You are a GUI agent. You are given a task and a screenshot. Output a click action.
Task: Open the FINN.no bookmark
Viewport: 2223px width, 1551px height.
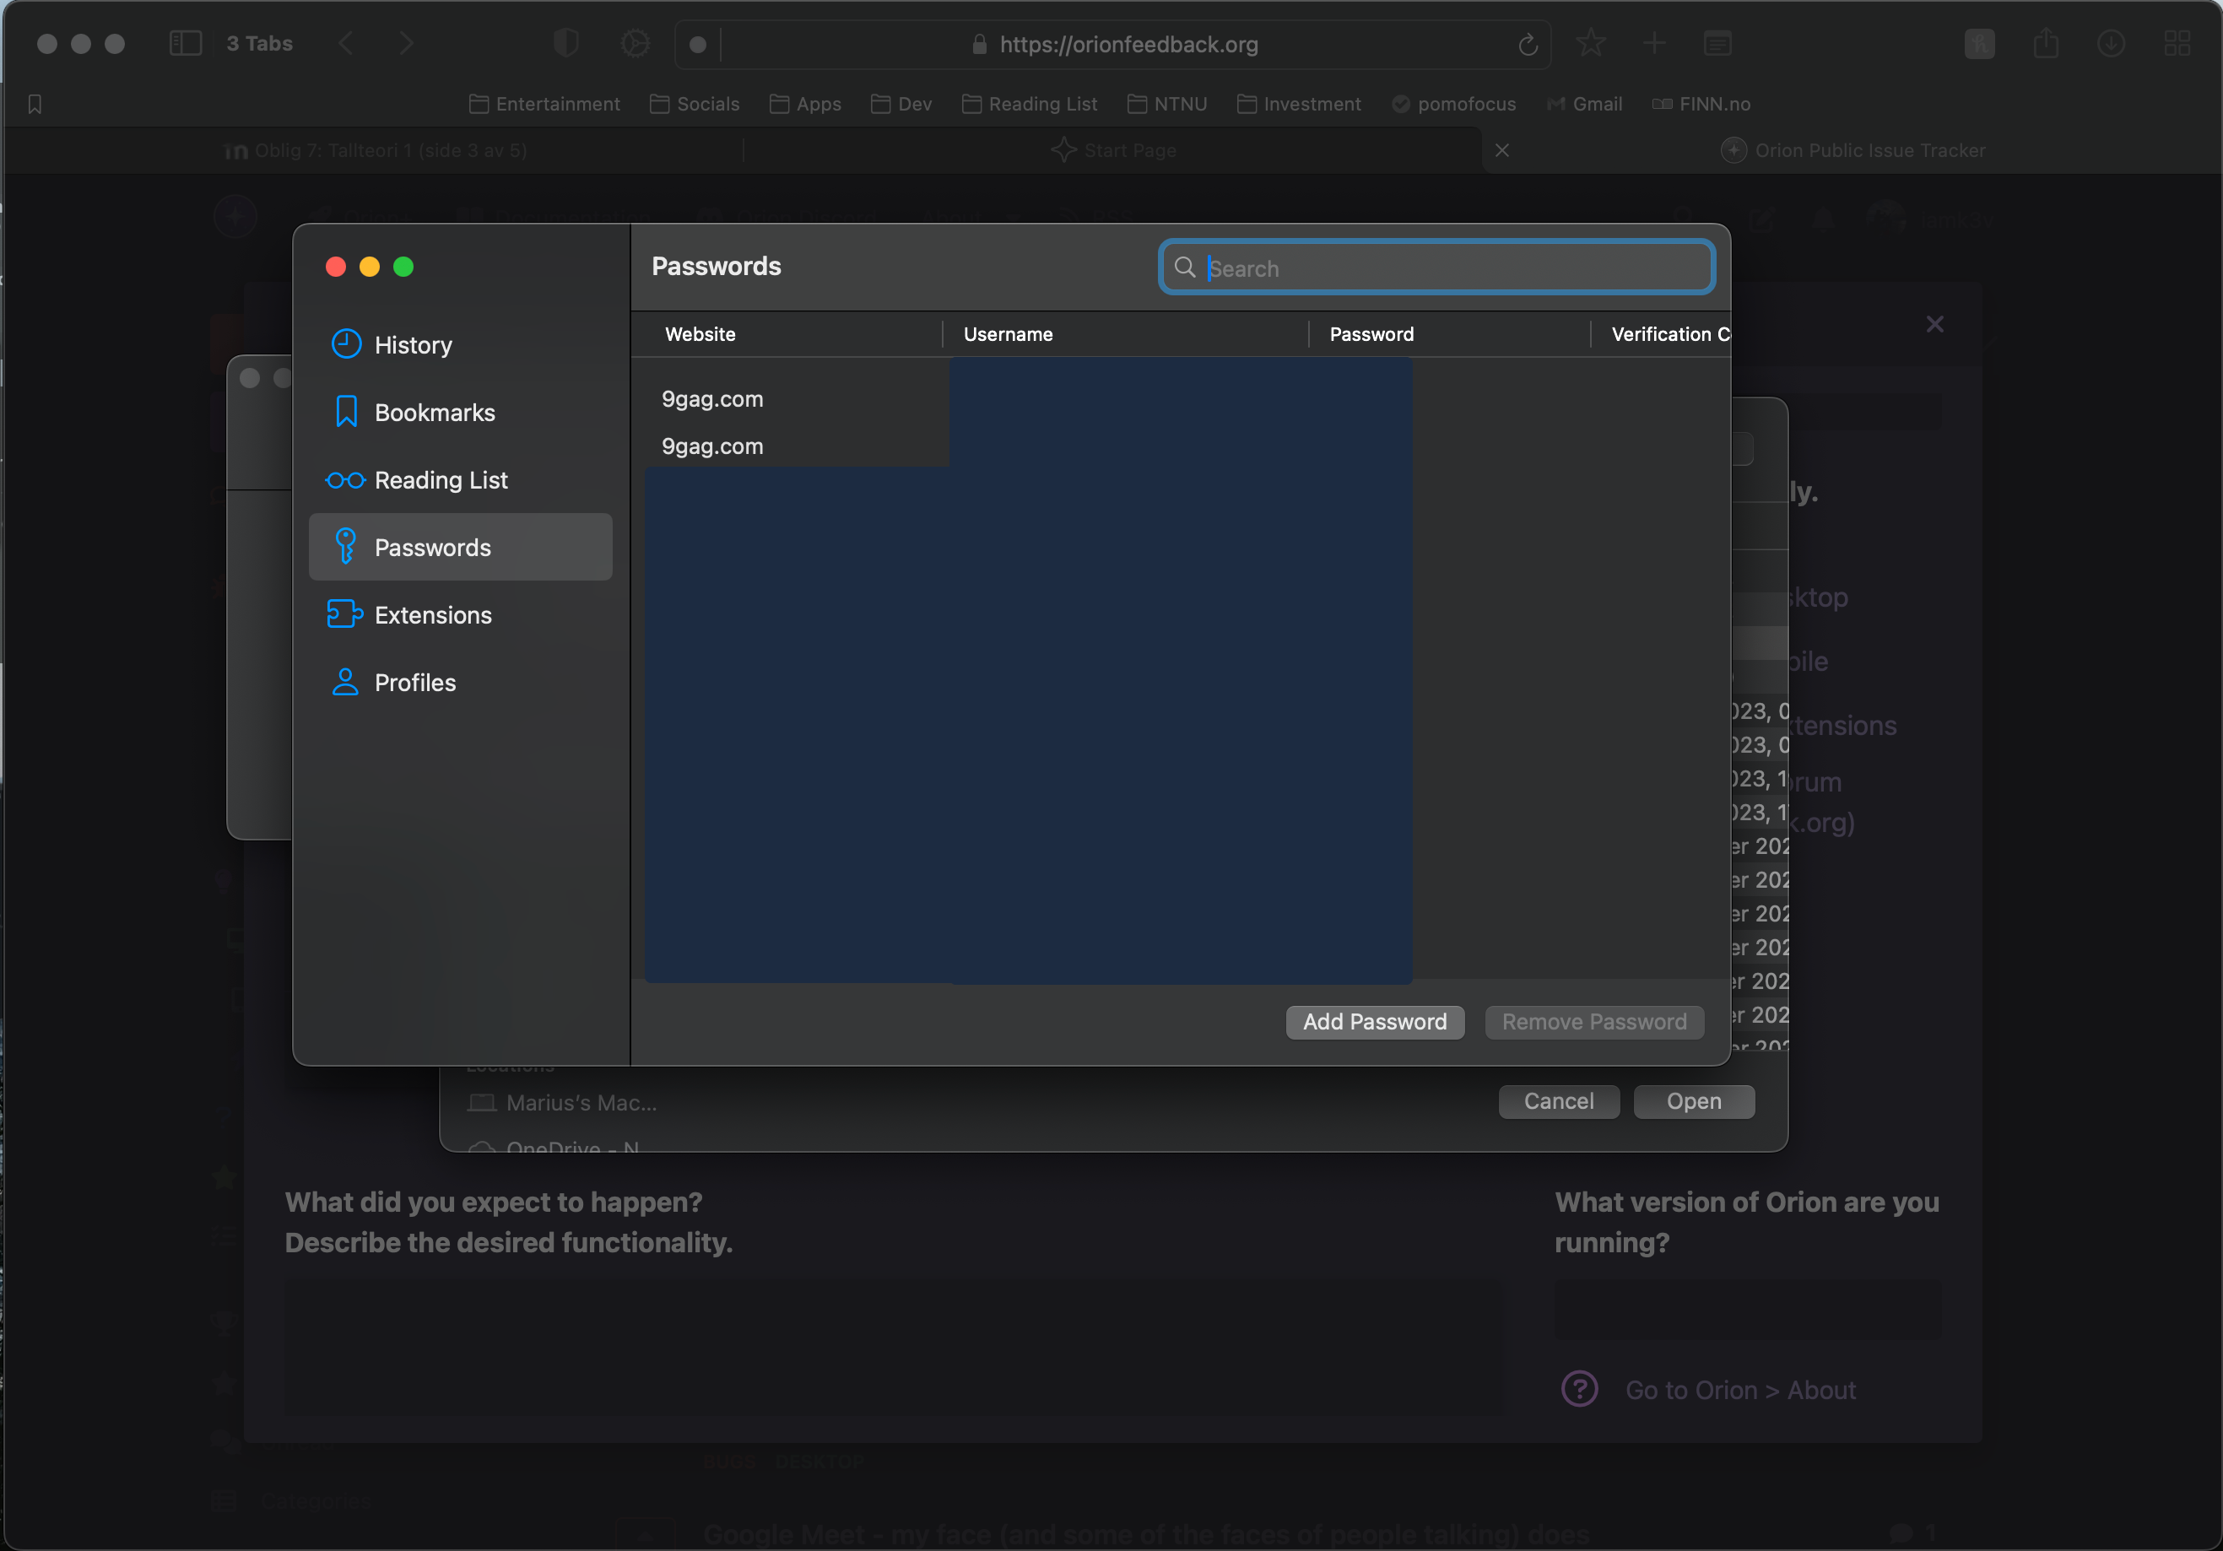(1701, 104)
